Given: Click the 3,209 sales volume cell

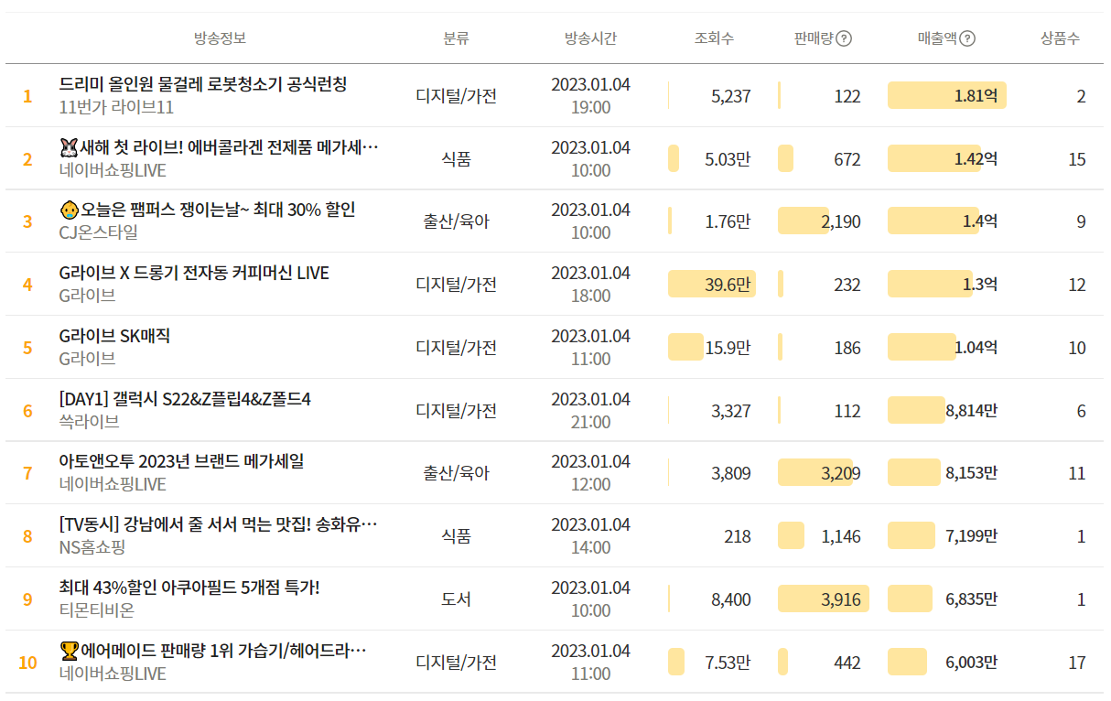Looking at the screenshot, I should pyautogui.click(x=841, y=473).
